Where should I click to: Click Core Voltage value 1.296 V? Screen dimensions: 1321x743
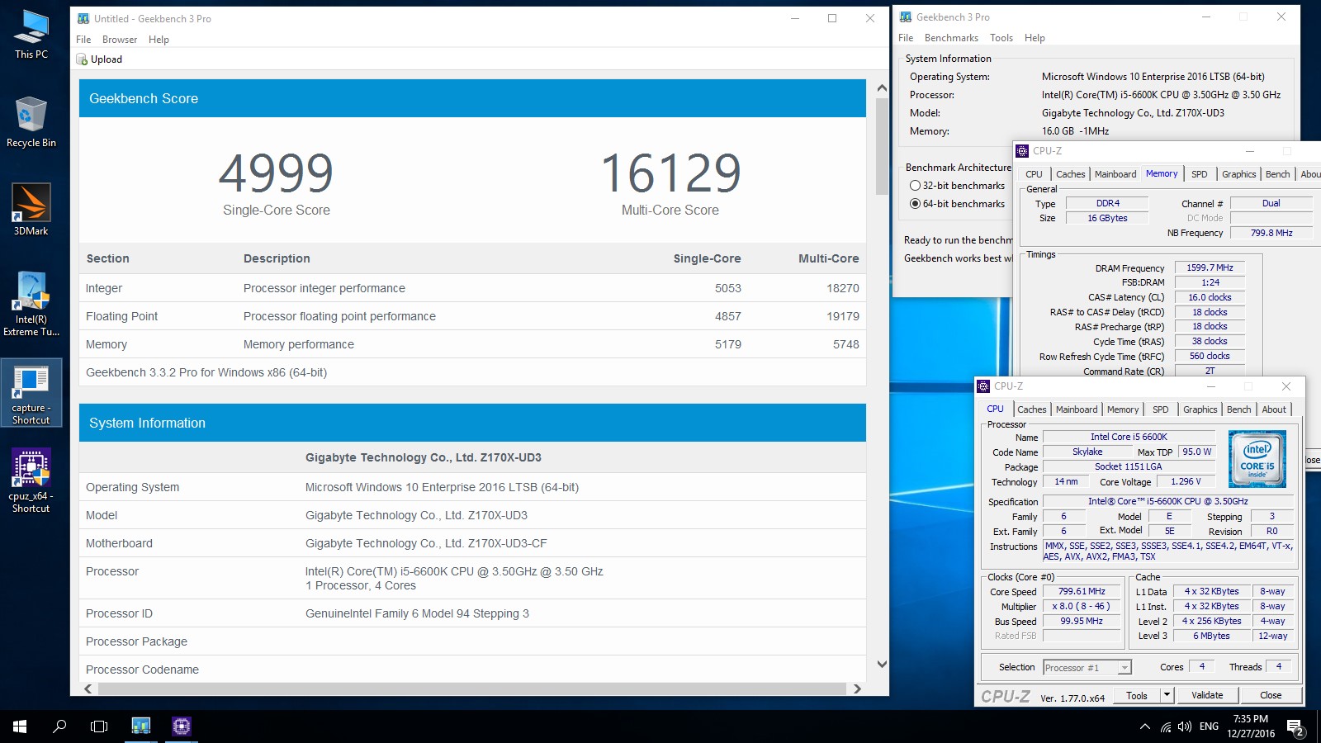click(x=1186, y=481)
